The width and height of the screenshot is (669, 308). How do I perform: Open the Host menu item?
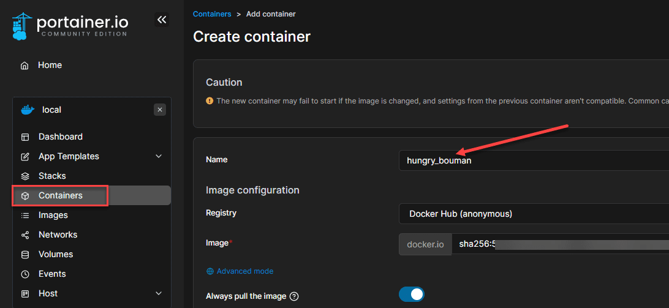[x=48, y=294]
